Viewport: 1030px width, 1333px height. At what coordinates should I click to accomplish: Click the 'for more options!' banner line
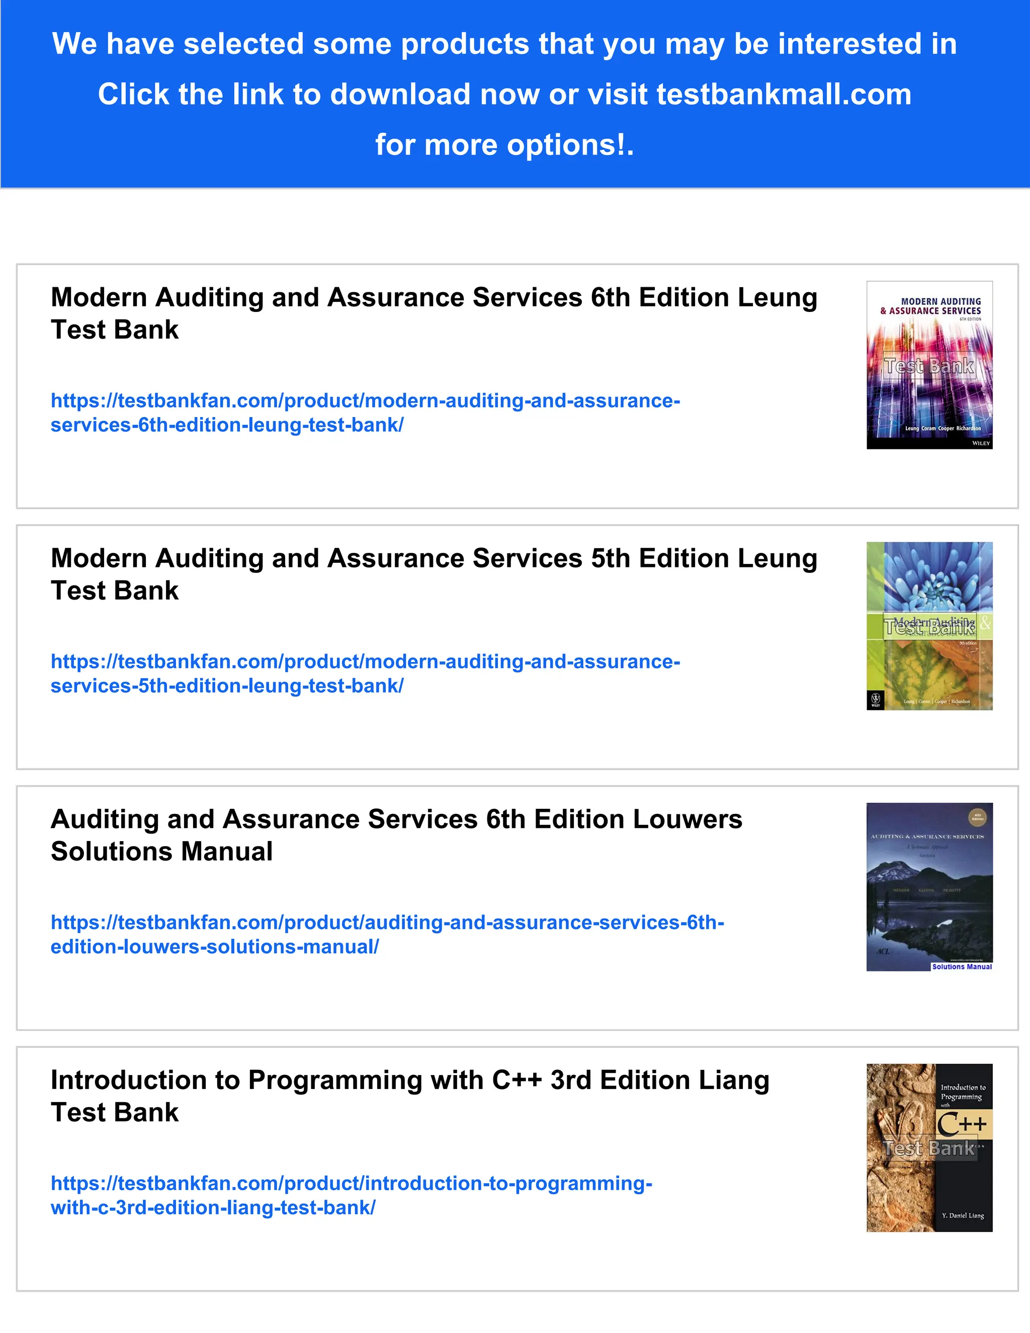(x=504, y=145)
